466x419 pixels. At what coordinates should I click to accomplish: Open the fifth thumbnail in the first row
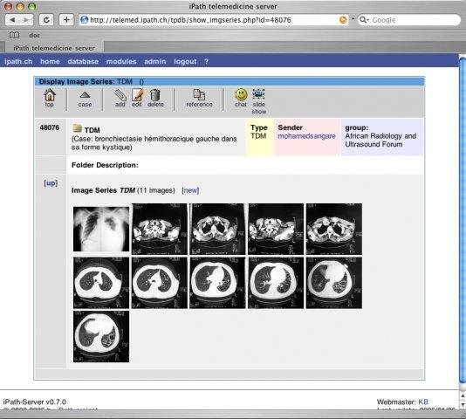point(334,229)
